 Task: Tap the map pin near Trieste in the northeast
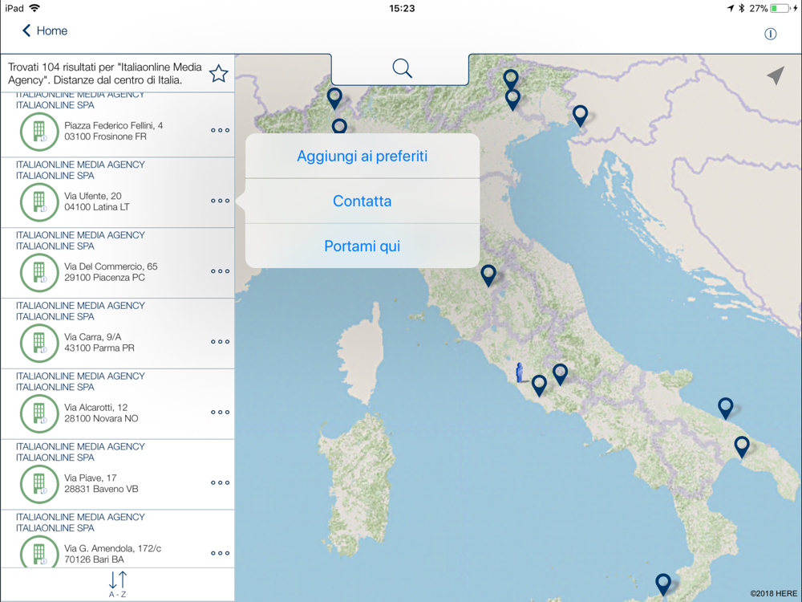coord(580,116)
